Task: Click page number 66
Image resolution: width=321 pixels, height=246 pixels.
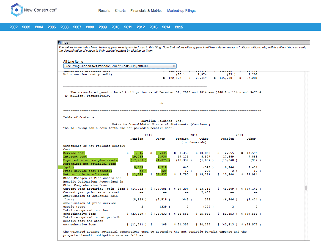Action: 161,103
